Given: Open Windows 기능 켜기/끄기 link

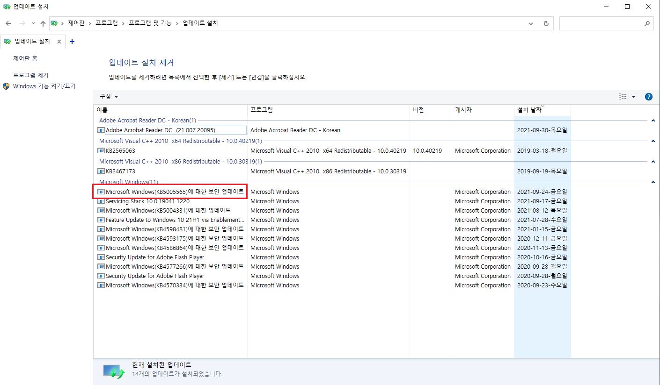Looking at the screenshot, I should point(44,86).
